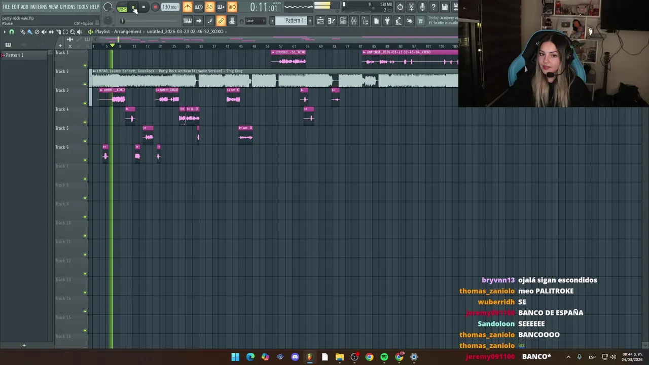Expand pattern menu arrow left of Pattern 1
This screenshot has width=649, height=365.
click(x=272, y=21)
